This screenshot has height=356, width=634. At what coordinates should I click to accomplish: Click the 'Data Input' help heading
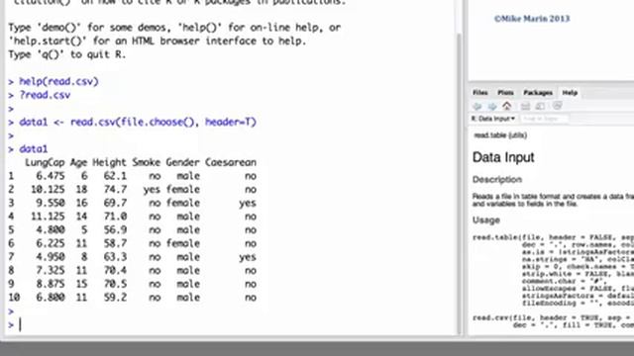(503, 157)
